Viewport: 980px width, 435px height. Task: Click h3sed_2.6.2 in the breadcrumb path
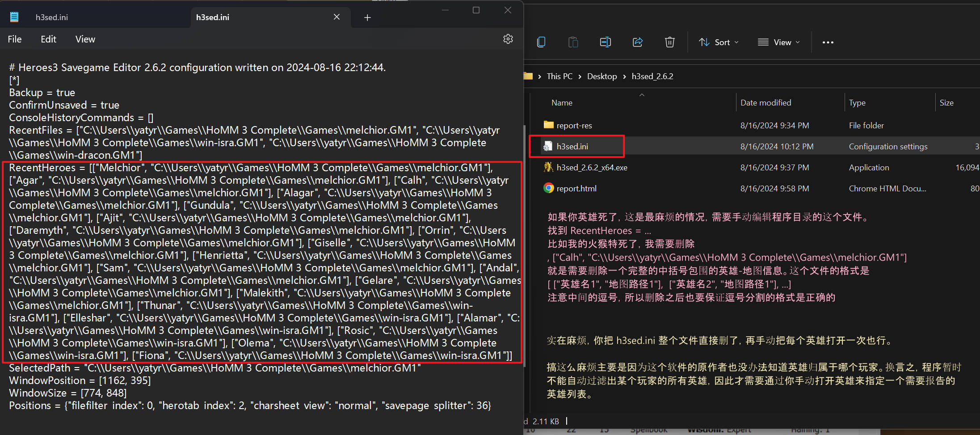[x=652, y=76]
